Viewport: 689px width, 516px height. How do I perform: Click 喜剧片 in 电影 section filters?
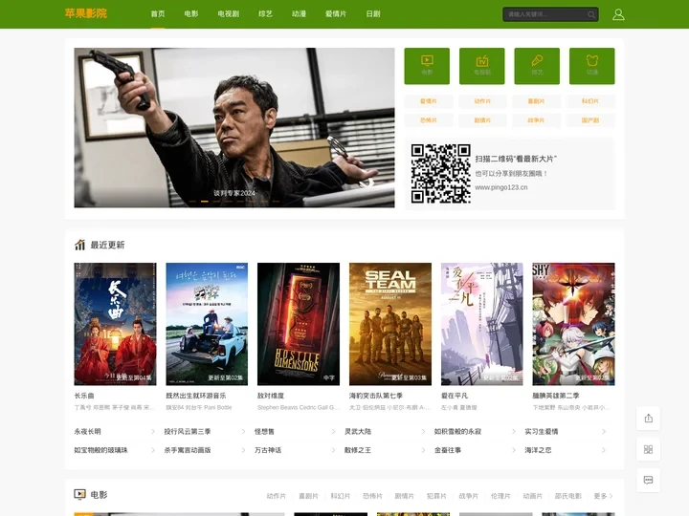[x=308, y=496]
